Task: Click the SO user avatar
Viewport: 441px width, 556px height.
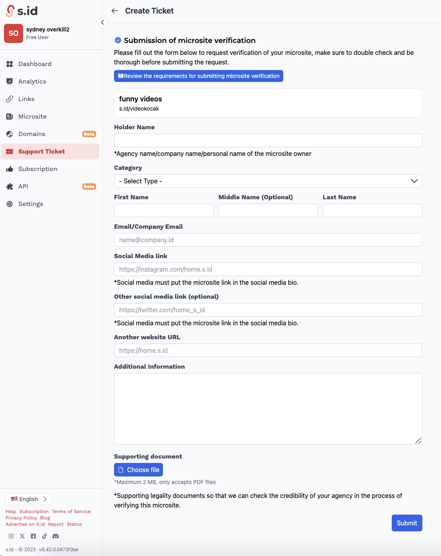Action: pyautogui.click(x=14, y=33)
